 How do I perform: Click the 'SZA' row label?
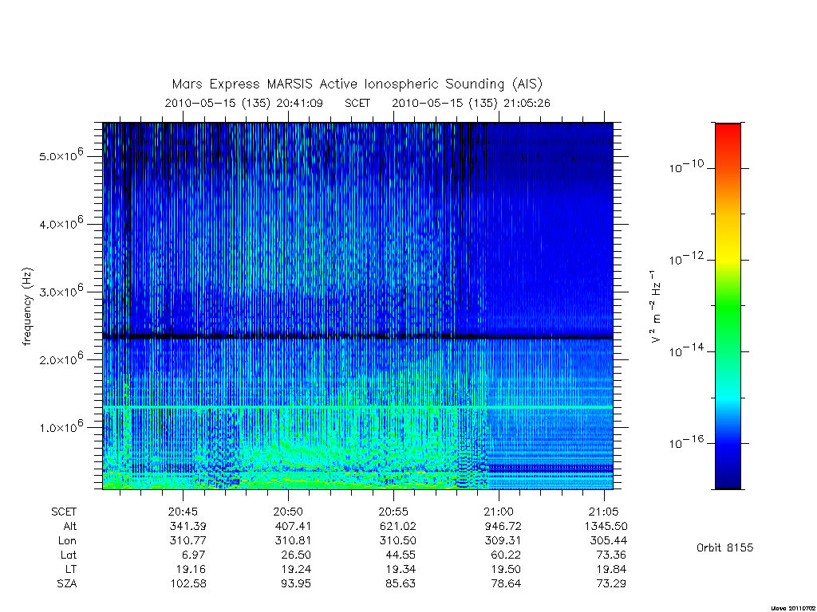(x=67, y=584)
